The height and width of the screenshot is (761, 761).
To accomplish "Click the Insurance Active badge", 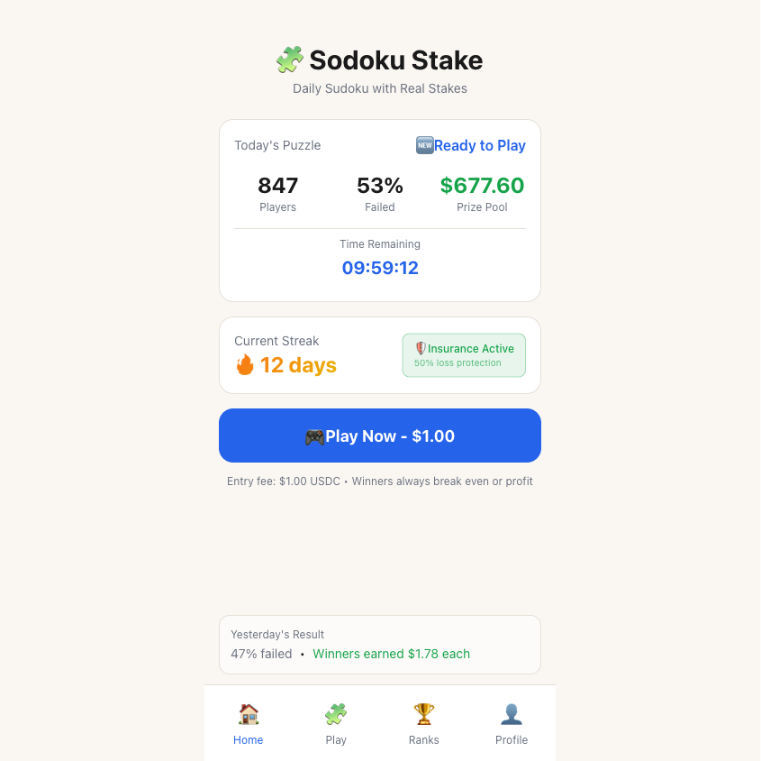I will [464, 355].
